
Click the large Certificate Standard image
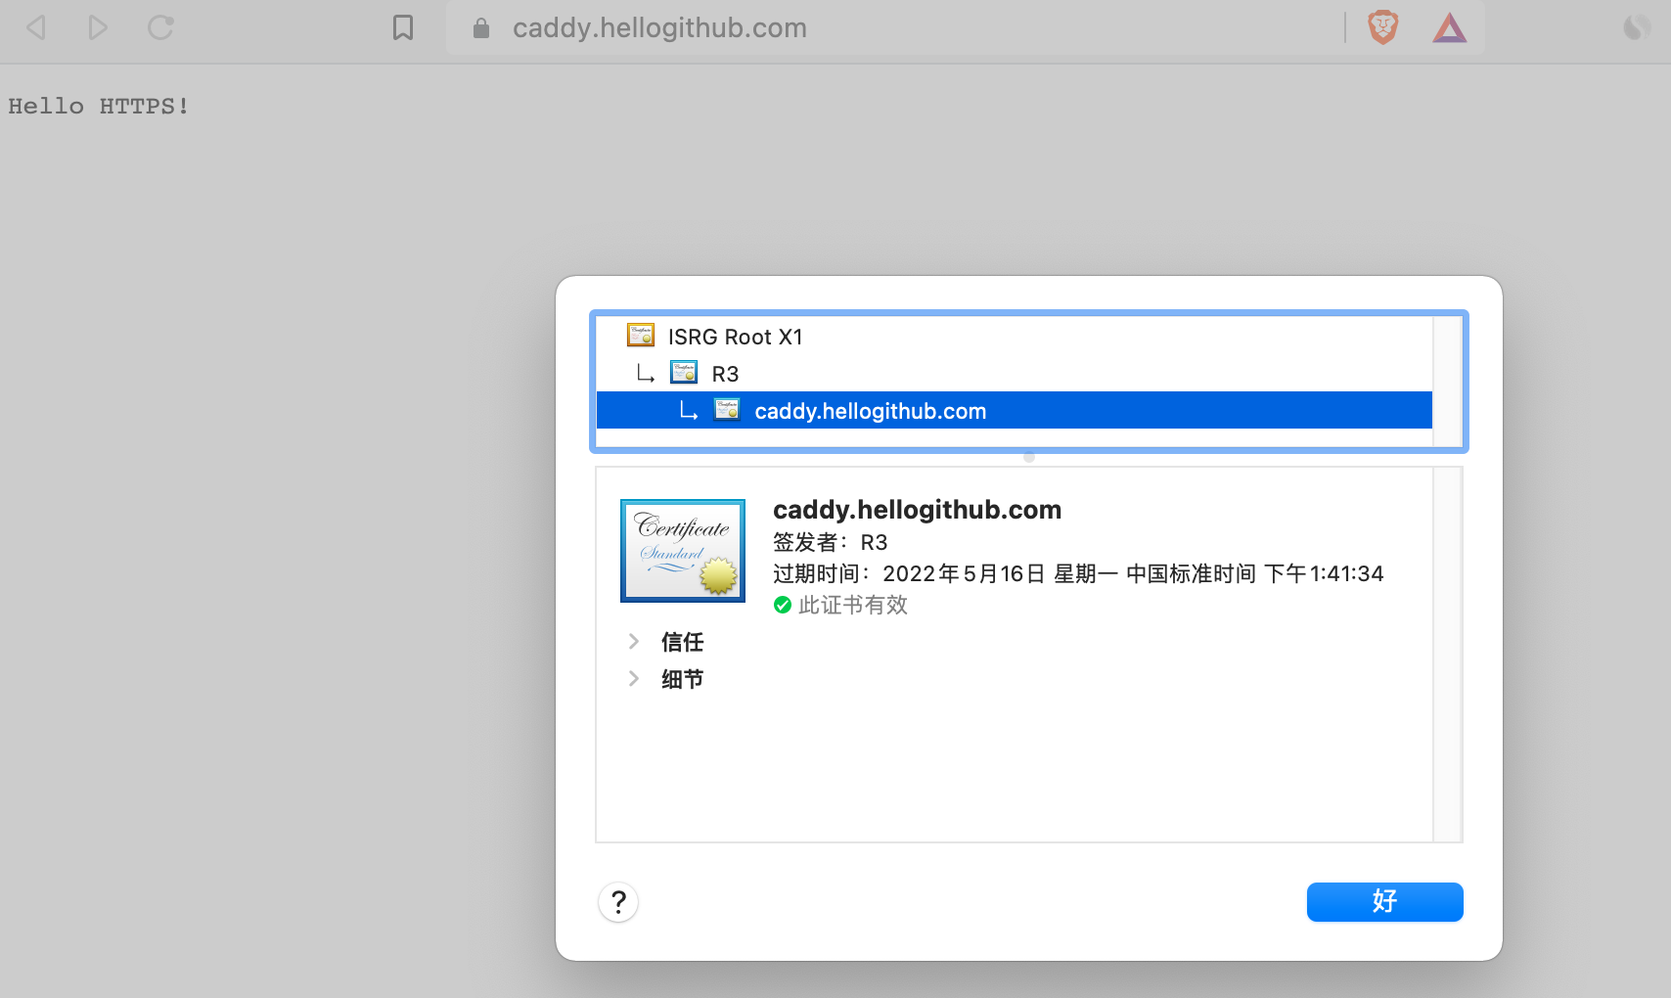pos(683,551)
